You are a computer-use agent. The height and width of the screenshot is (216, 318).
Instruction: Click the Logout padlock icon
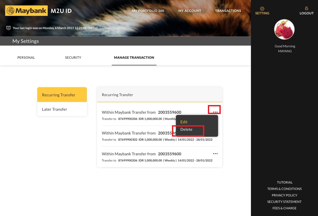[306, 8]
